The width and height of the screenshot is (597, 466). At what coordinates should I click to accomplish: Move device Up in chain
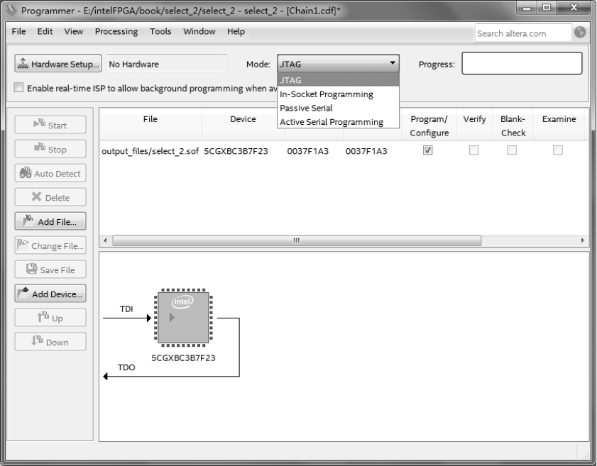(50, 318)
